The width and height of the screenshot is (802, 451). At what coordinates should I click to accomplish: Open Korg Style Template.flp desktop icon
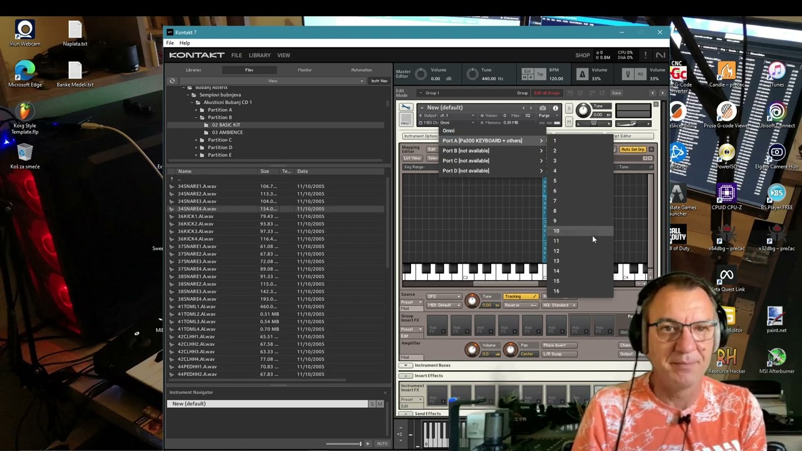pos(24,118)
